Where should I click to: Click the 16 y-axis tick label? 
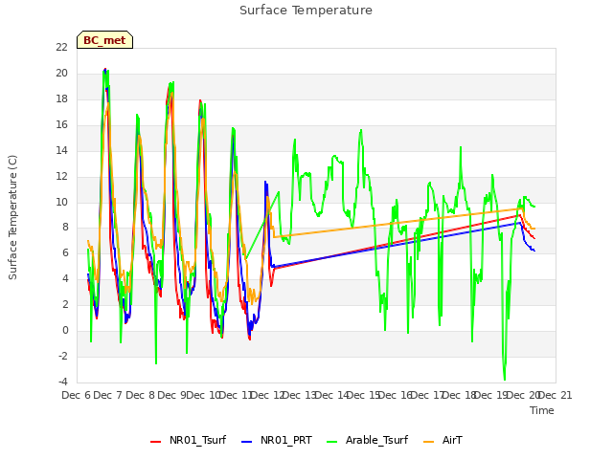point(61,124)
